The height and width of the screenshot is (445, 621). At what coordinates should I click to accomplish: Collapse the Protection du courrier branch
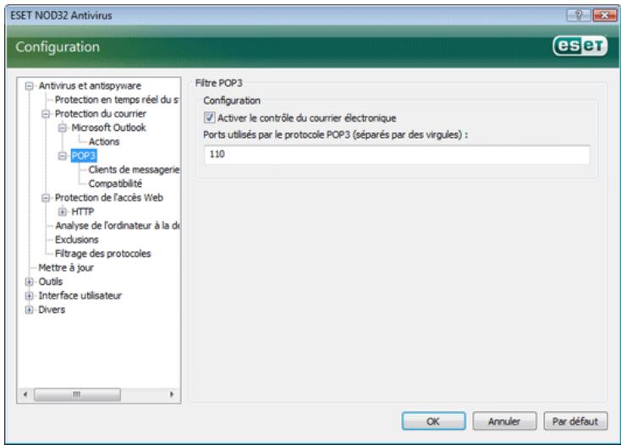point(46,114)
